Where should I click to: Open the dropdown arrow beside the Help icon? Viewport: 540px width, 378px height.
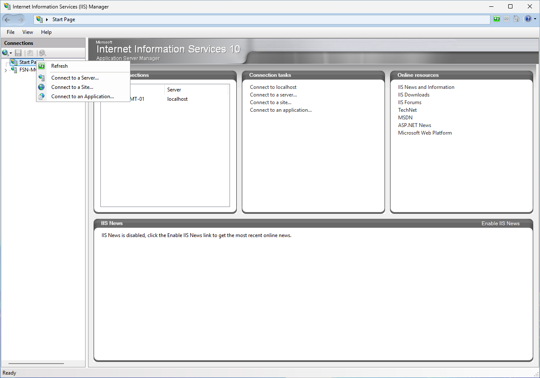[535, 19]
